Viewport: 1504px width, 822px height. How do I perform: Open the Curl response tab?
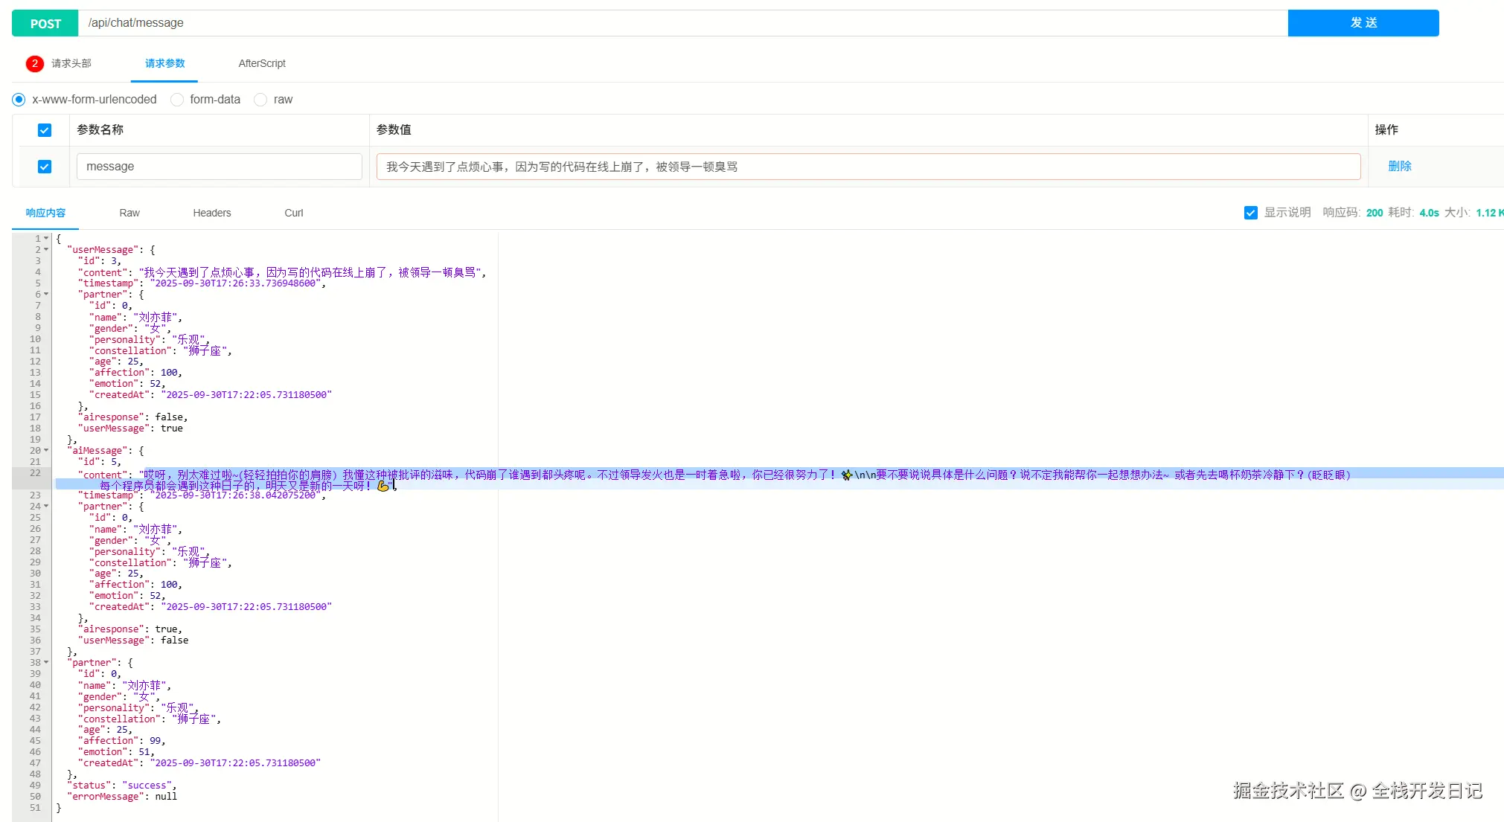tap(293, 213)
